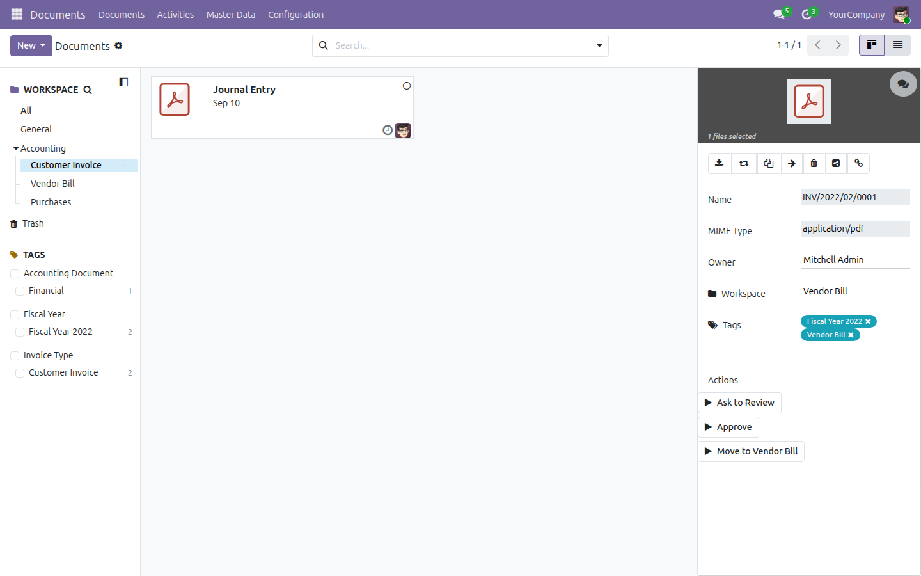Check the Customer Invoice tag filter
Viewport: 921px width, 576px height.
tap(20, 373)
